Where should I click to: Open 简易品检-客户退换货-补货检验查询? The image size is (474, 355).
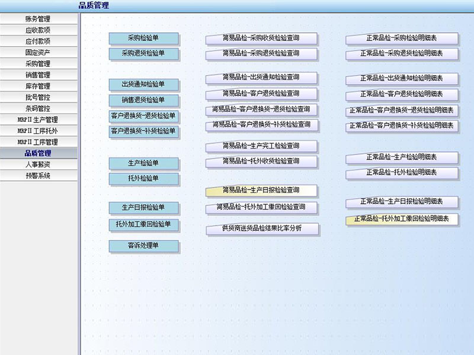pos(261,125)
